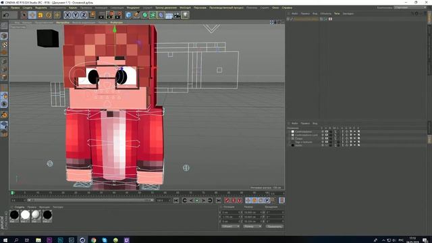This screenshot has height=243, width=432.
Task: Switch to Texture mode in left palette
Action: [4, 45]
